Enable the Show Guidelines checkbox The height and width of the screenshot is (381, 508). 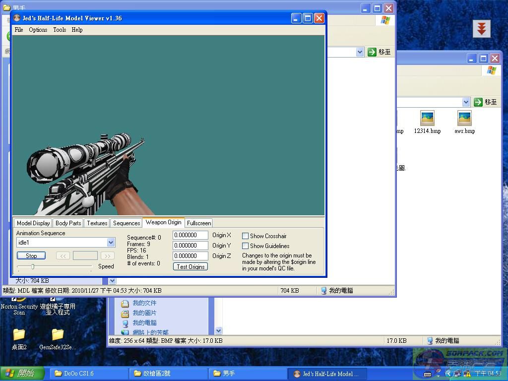tap(245, 246)
